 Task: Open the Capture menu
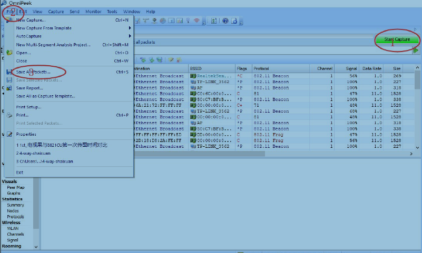56,12
